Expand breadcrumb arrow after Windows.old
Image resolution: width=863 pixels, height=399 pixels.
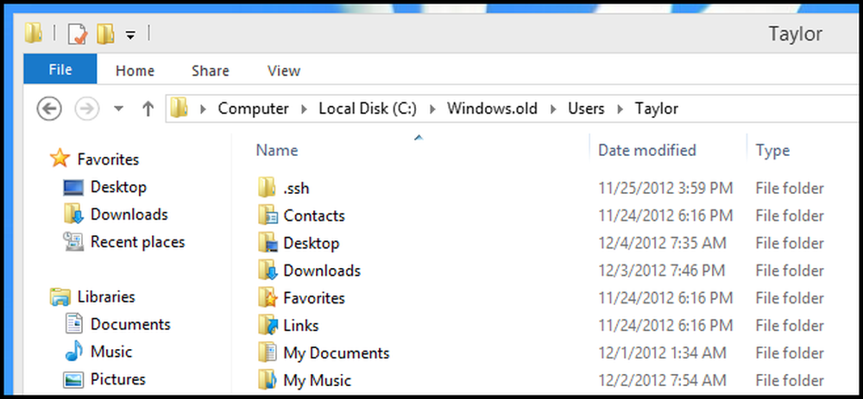point(552,109)
